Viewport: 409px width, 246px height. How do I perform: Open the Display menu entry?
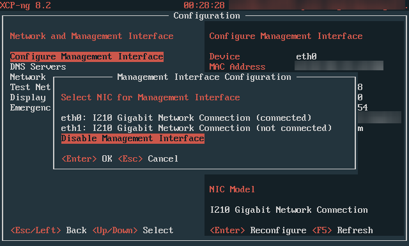[28, 98]
